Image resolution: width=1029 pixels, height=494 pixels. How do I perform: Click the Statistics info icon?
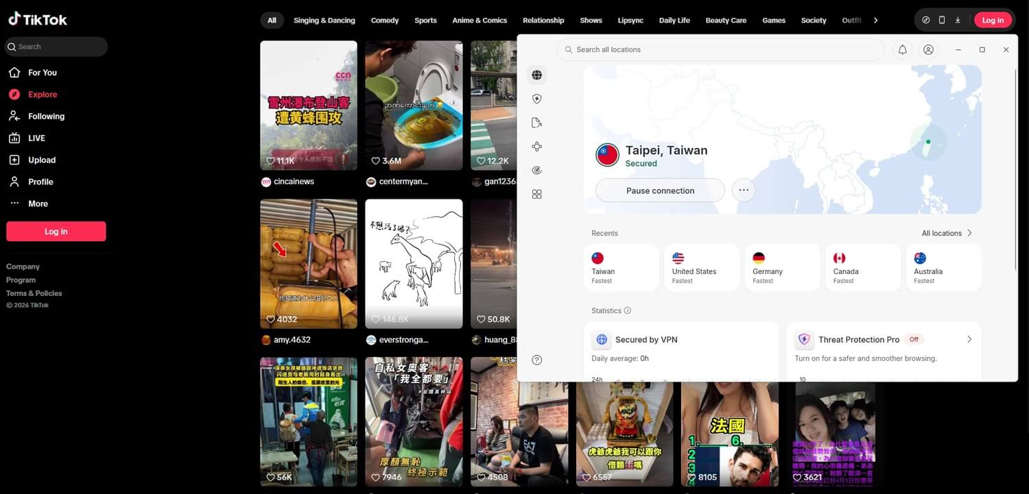click(x=627, y=310)
